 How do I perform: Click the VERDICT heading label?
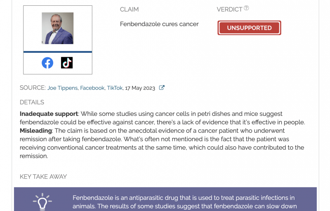pos(229,9)
